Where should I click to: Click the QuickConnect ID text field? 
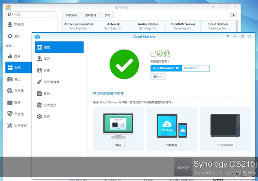point(195,68)
